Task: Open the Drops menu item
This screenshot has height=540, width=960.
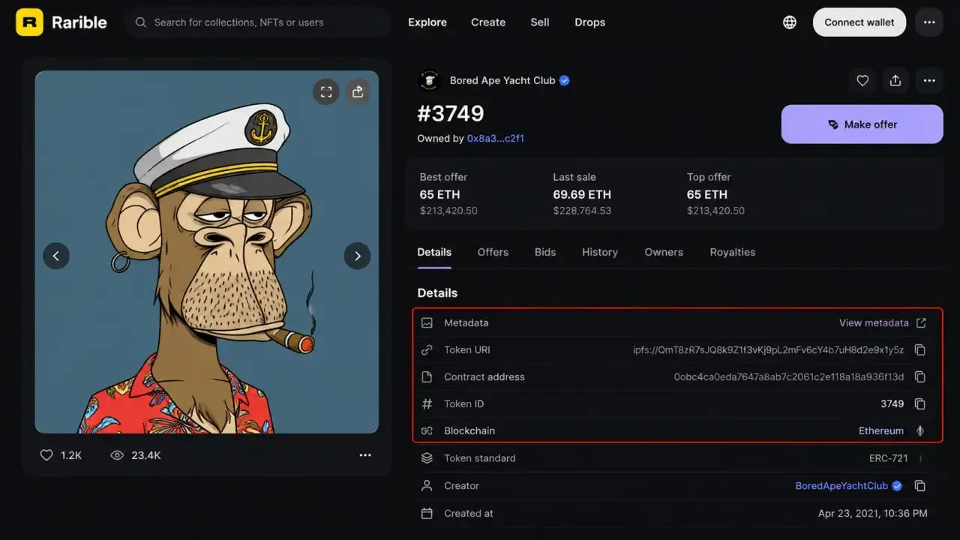Action: click(590, 22)
